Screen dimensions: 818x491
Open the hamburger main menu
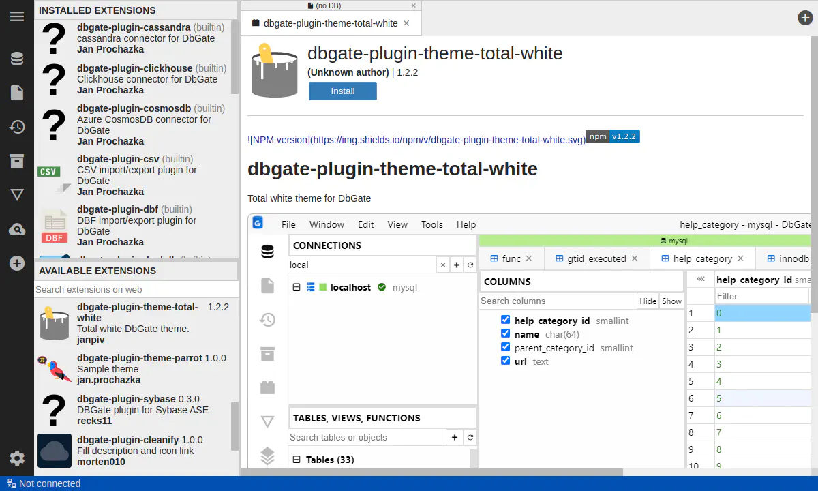pyautogui.click(x=17, y=16)
